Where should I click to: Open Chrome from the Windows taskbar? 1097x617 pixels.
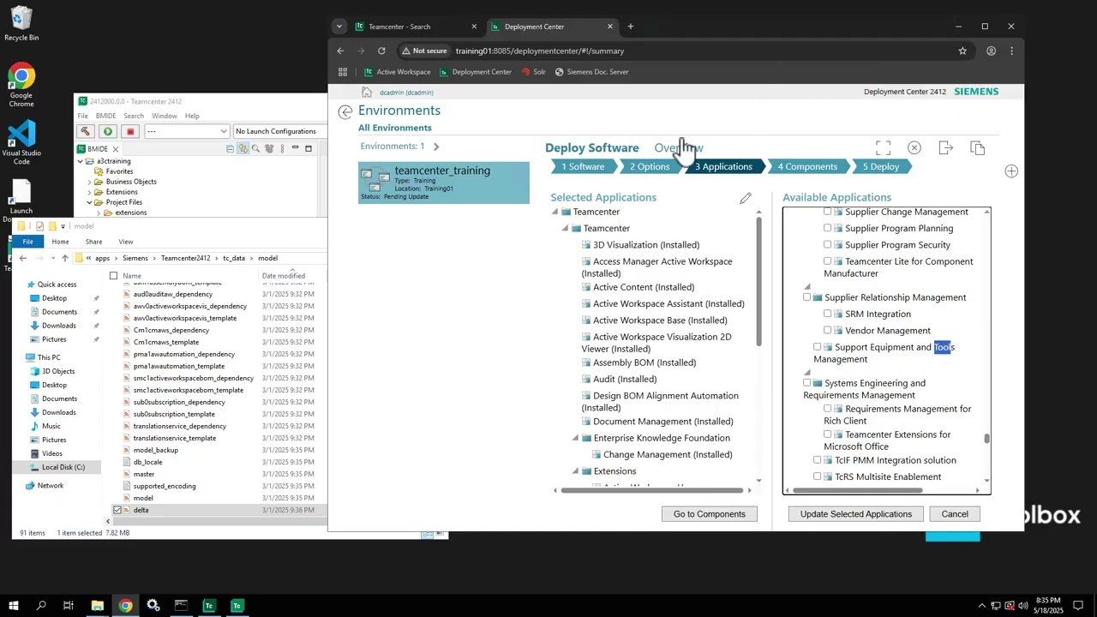click(126, 606)
